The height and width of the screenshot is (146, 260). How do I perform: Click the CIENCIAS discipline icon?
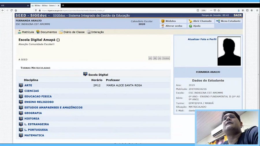point(21,91)
